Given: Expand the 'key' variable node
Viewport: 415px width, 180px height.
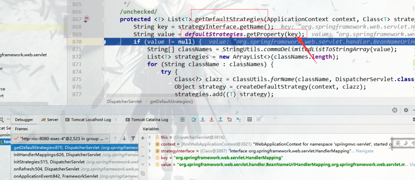Looking at the screenshot, I should point(149,158).
